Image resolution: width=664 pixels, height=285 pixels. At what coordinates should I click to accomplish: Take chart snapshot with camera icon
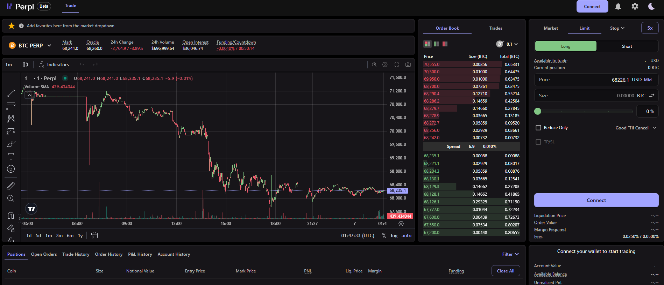pyautogui.click(x=408, y=65)
